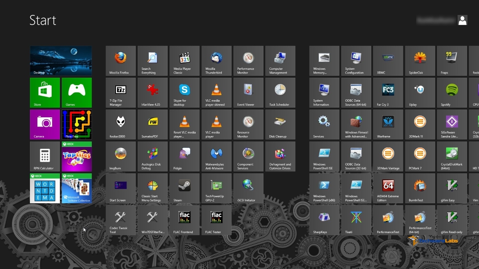Image resolution: width=479 pixels, height=269 pixels.
Task: Launch the XBMC tile
Action: click(x=388, y=61)
